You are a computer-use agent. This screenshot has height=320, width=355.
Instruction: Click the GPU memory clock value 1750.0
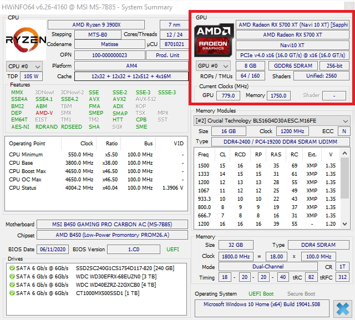(278, 96)
